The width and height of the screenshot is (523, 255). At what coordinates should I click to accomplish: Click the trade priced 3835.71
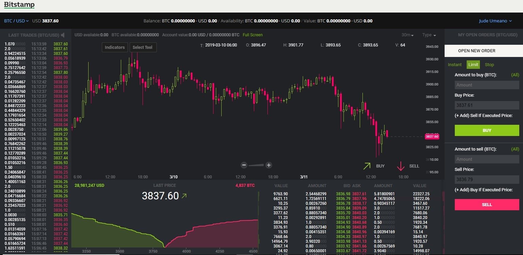pyautogui.click(x=60, y=215)
